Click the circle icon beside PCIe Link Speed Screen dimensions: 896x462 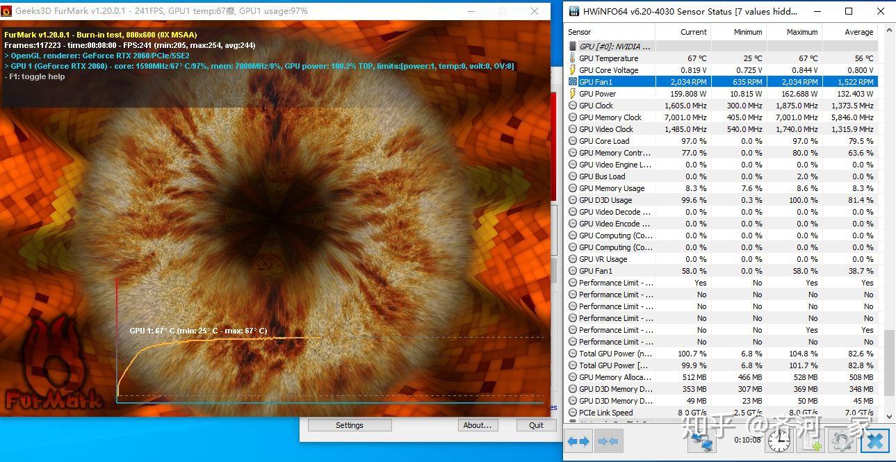click(x=573, y=413)
